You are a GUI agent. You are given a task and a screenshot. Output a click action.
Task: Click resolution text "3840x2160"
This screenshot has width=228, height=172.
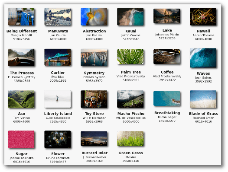tap(94, 161)
